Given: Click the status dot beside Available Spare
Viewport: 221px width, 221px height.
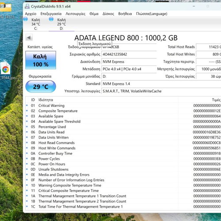Looking at the screenshot, I should [27, 116].
